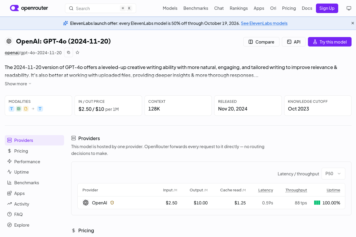The image size is (356, 237).
Task: Favorite this model with the star icon
Action: tap(77, 52)
